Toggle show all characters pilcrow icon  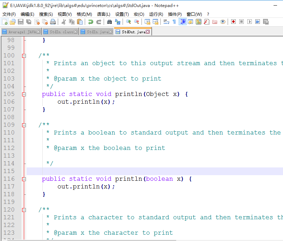[x=174, y=22]
